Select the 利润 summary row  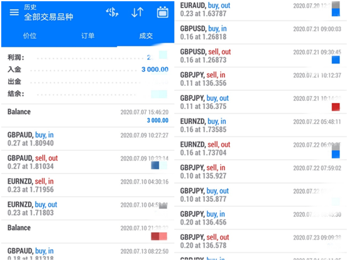pos(88,57)
